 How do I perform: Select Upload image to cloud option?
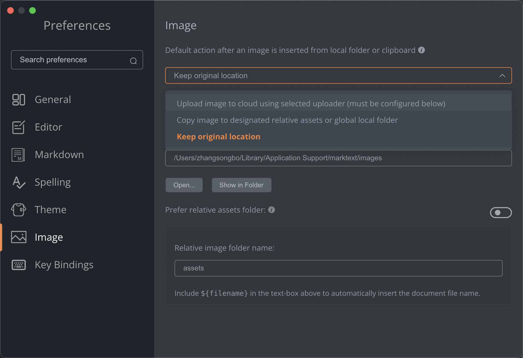311,104
